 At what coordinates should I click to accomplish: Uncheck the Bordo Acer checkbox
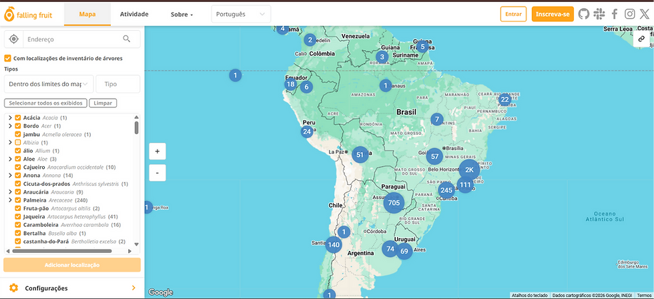[17, 126]
